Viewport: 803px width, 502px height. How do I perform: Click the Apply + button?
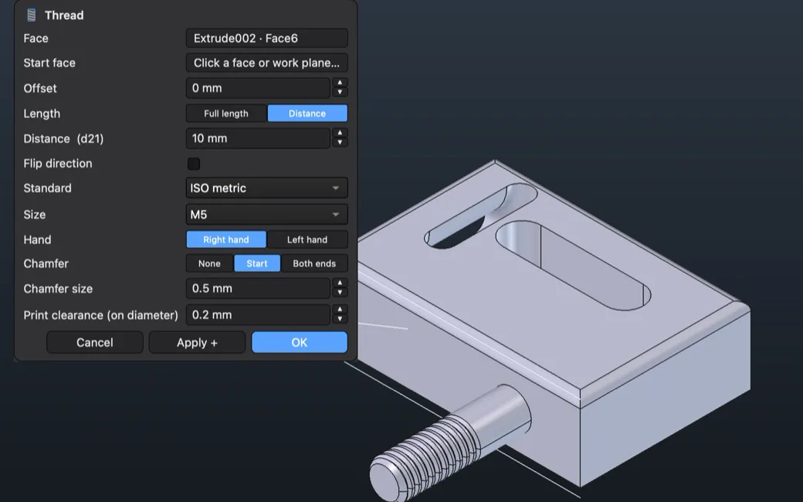click(197, 343)
